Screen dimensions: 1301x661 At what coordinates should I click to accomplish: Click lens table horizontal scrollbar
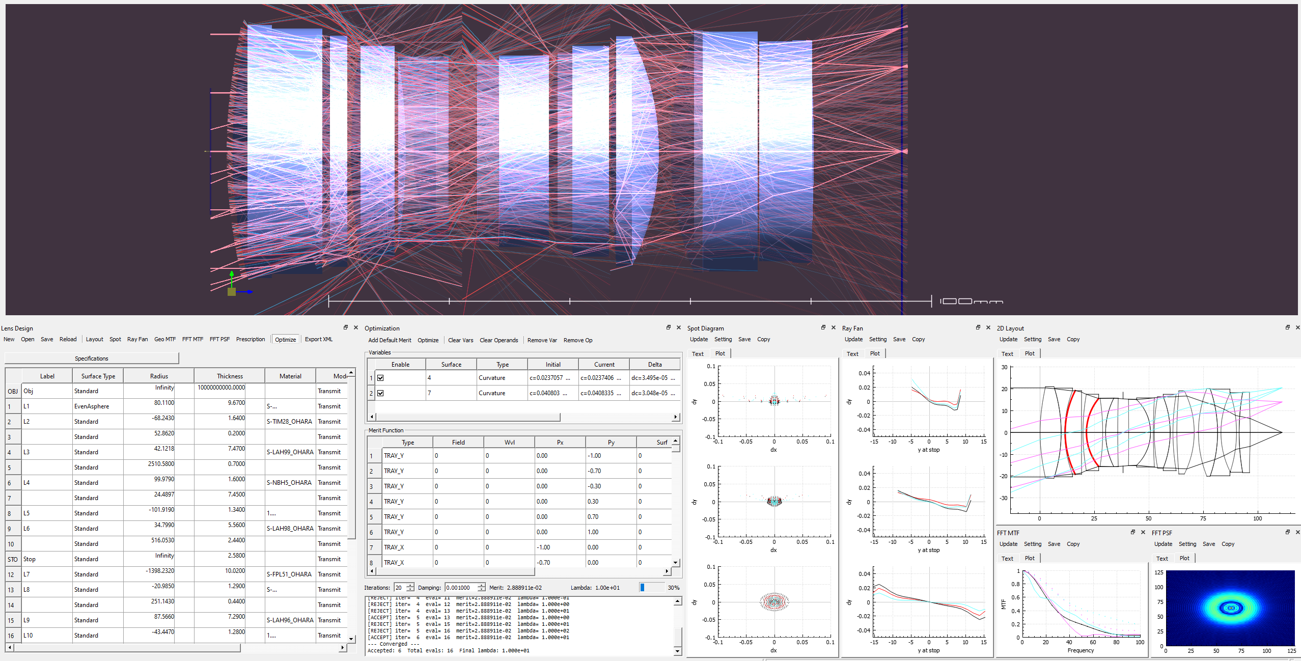(127, 648)
